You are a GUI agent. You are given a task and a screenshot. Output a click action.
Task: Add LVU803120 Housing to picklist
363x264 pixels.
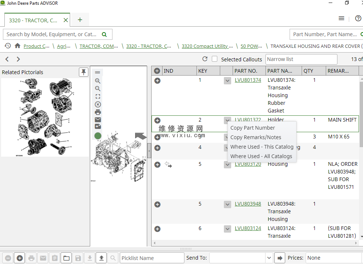(x=157, y=165)
